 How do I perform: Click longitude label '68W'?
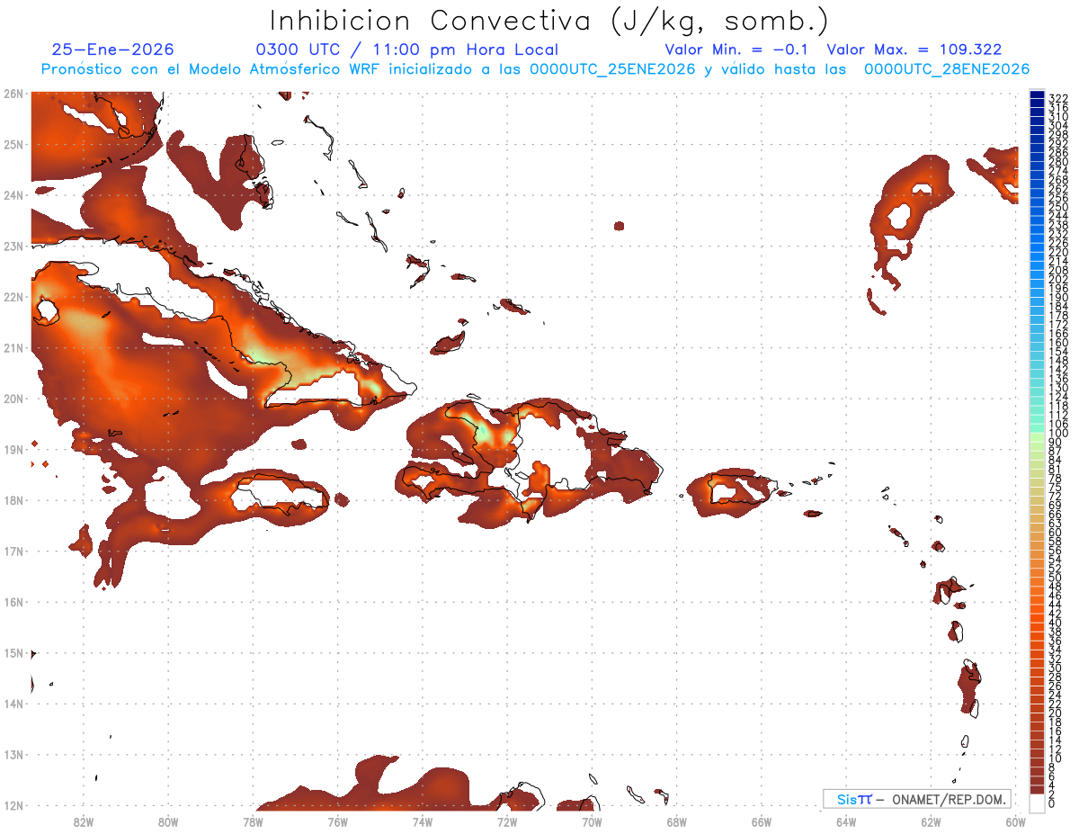677,821
